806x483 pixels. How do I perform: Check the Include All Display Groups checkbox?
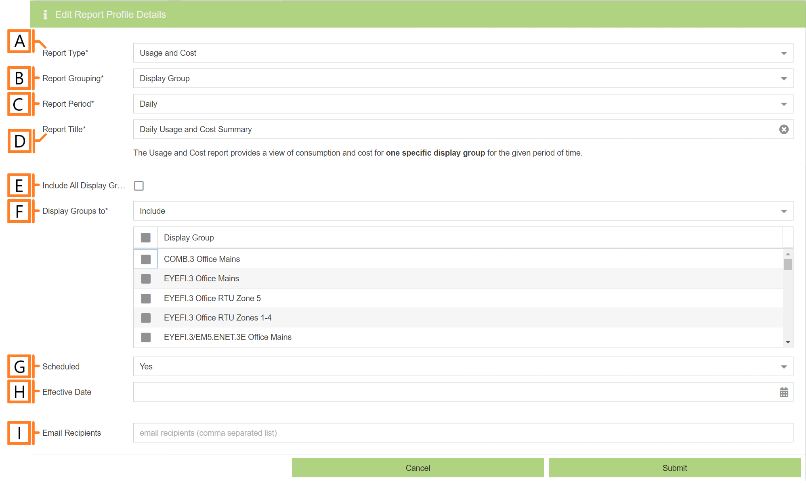[x=139, y=186]
